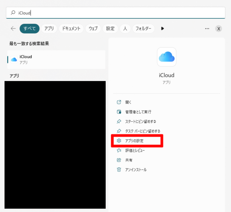Select the ウェブ filter tab

coord(93,28)
